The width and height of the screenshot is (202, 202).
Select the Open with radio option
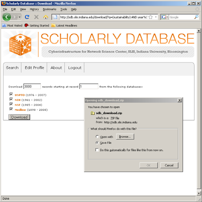click(97, 136)
